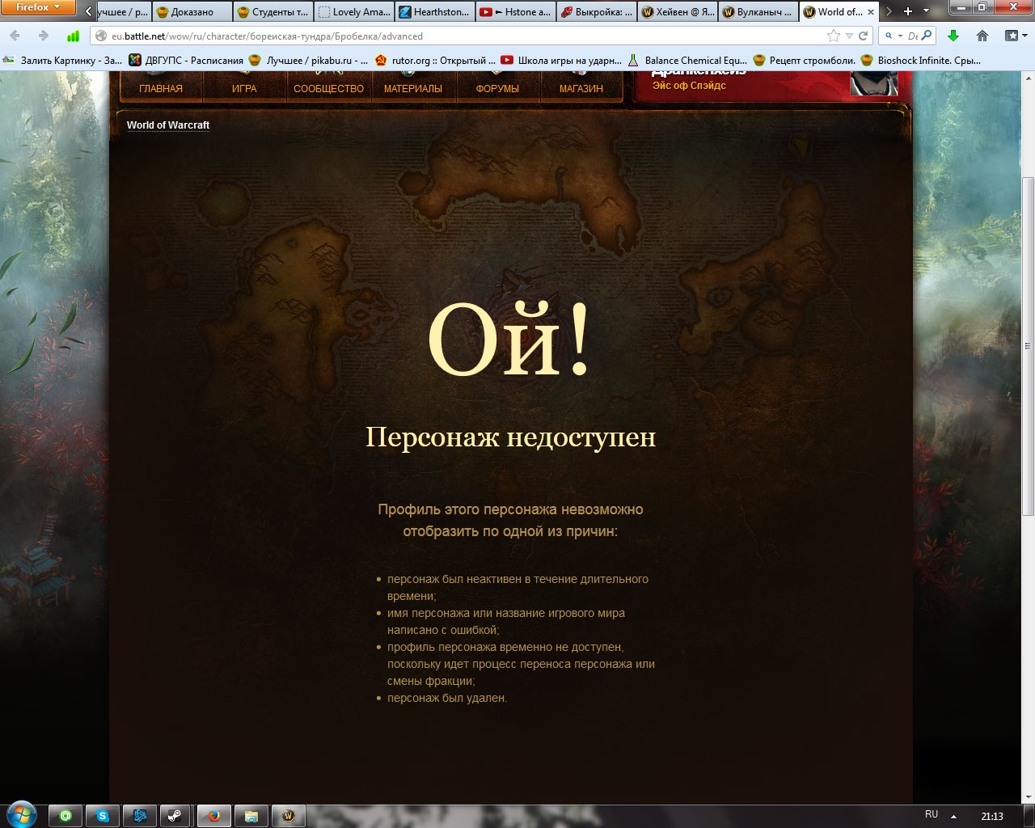Open downloads via green arrow icon

[953, 36]
